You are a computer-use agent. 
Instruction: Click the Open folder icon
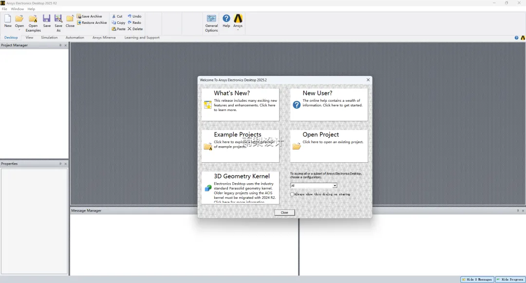click(19, 19)
